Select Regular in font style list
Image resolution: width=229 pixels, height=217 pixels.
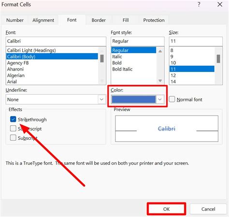tap(134, 50)
